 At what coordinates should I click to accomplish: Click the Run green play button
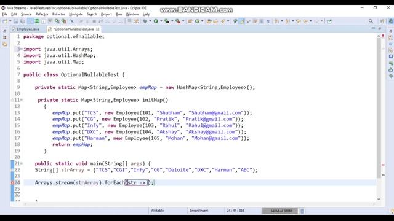click(156, 21)
